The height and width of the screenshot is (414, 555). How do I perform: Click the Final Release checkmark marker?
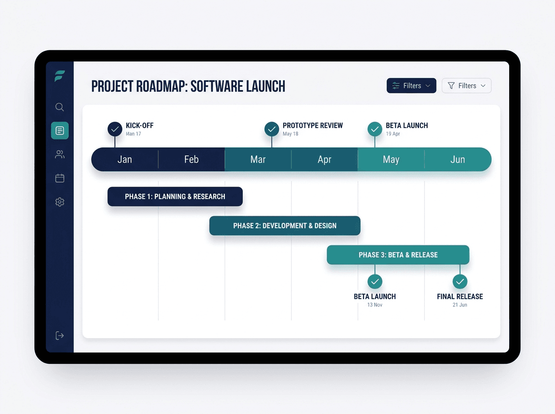pyautogui.click(x=460, y=281)
